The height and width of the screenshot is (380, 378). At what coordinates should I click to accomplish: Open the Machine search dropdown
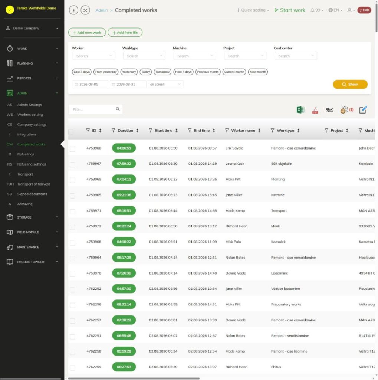[x=195, y=56]
